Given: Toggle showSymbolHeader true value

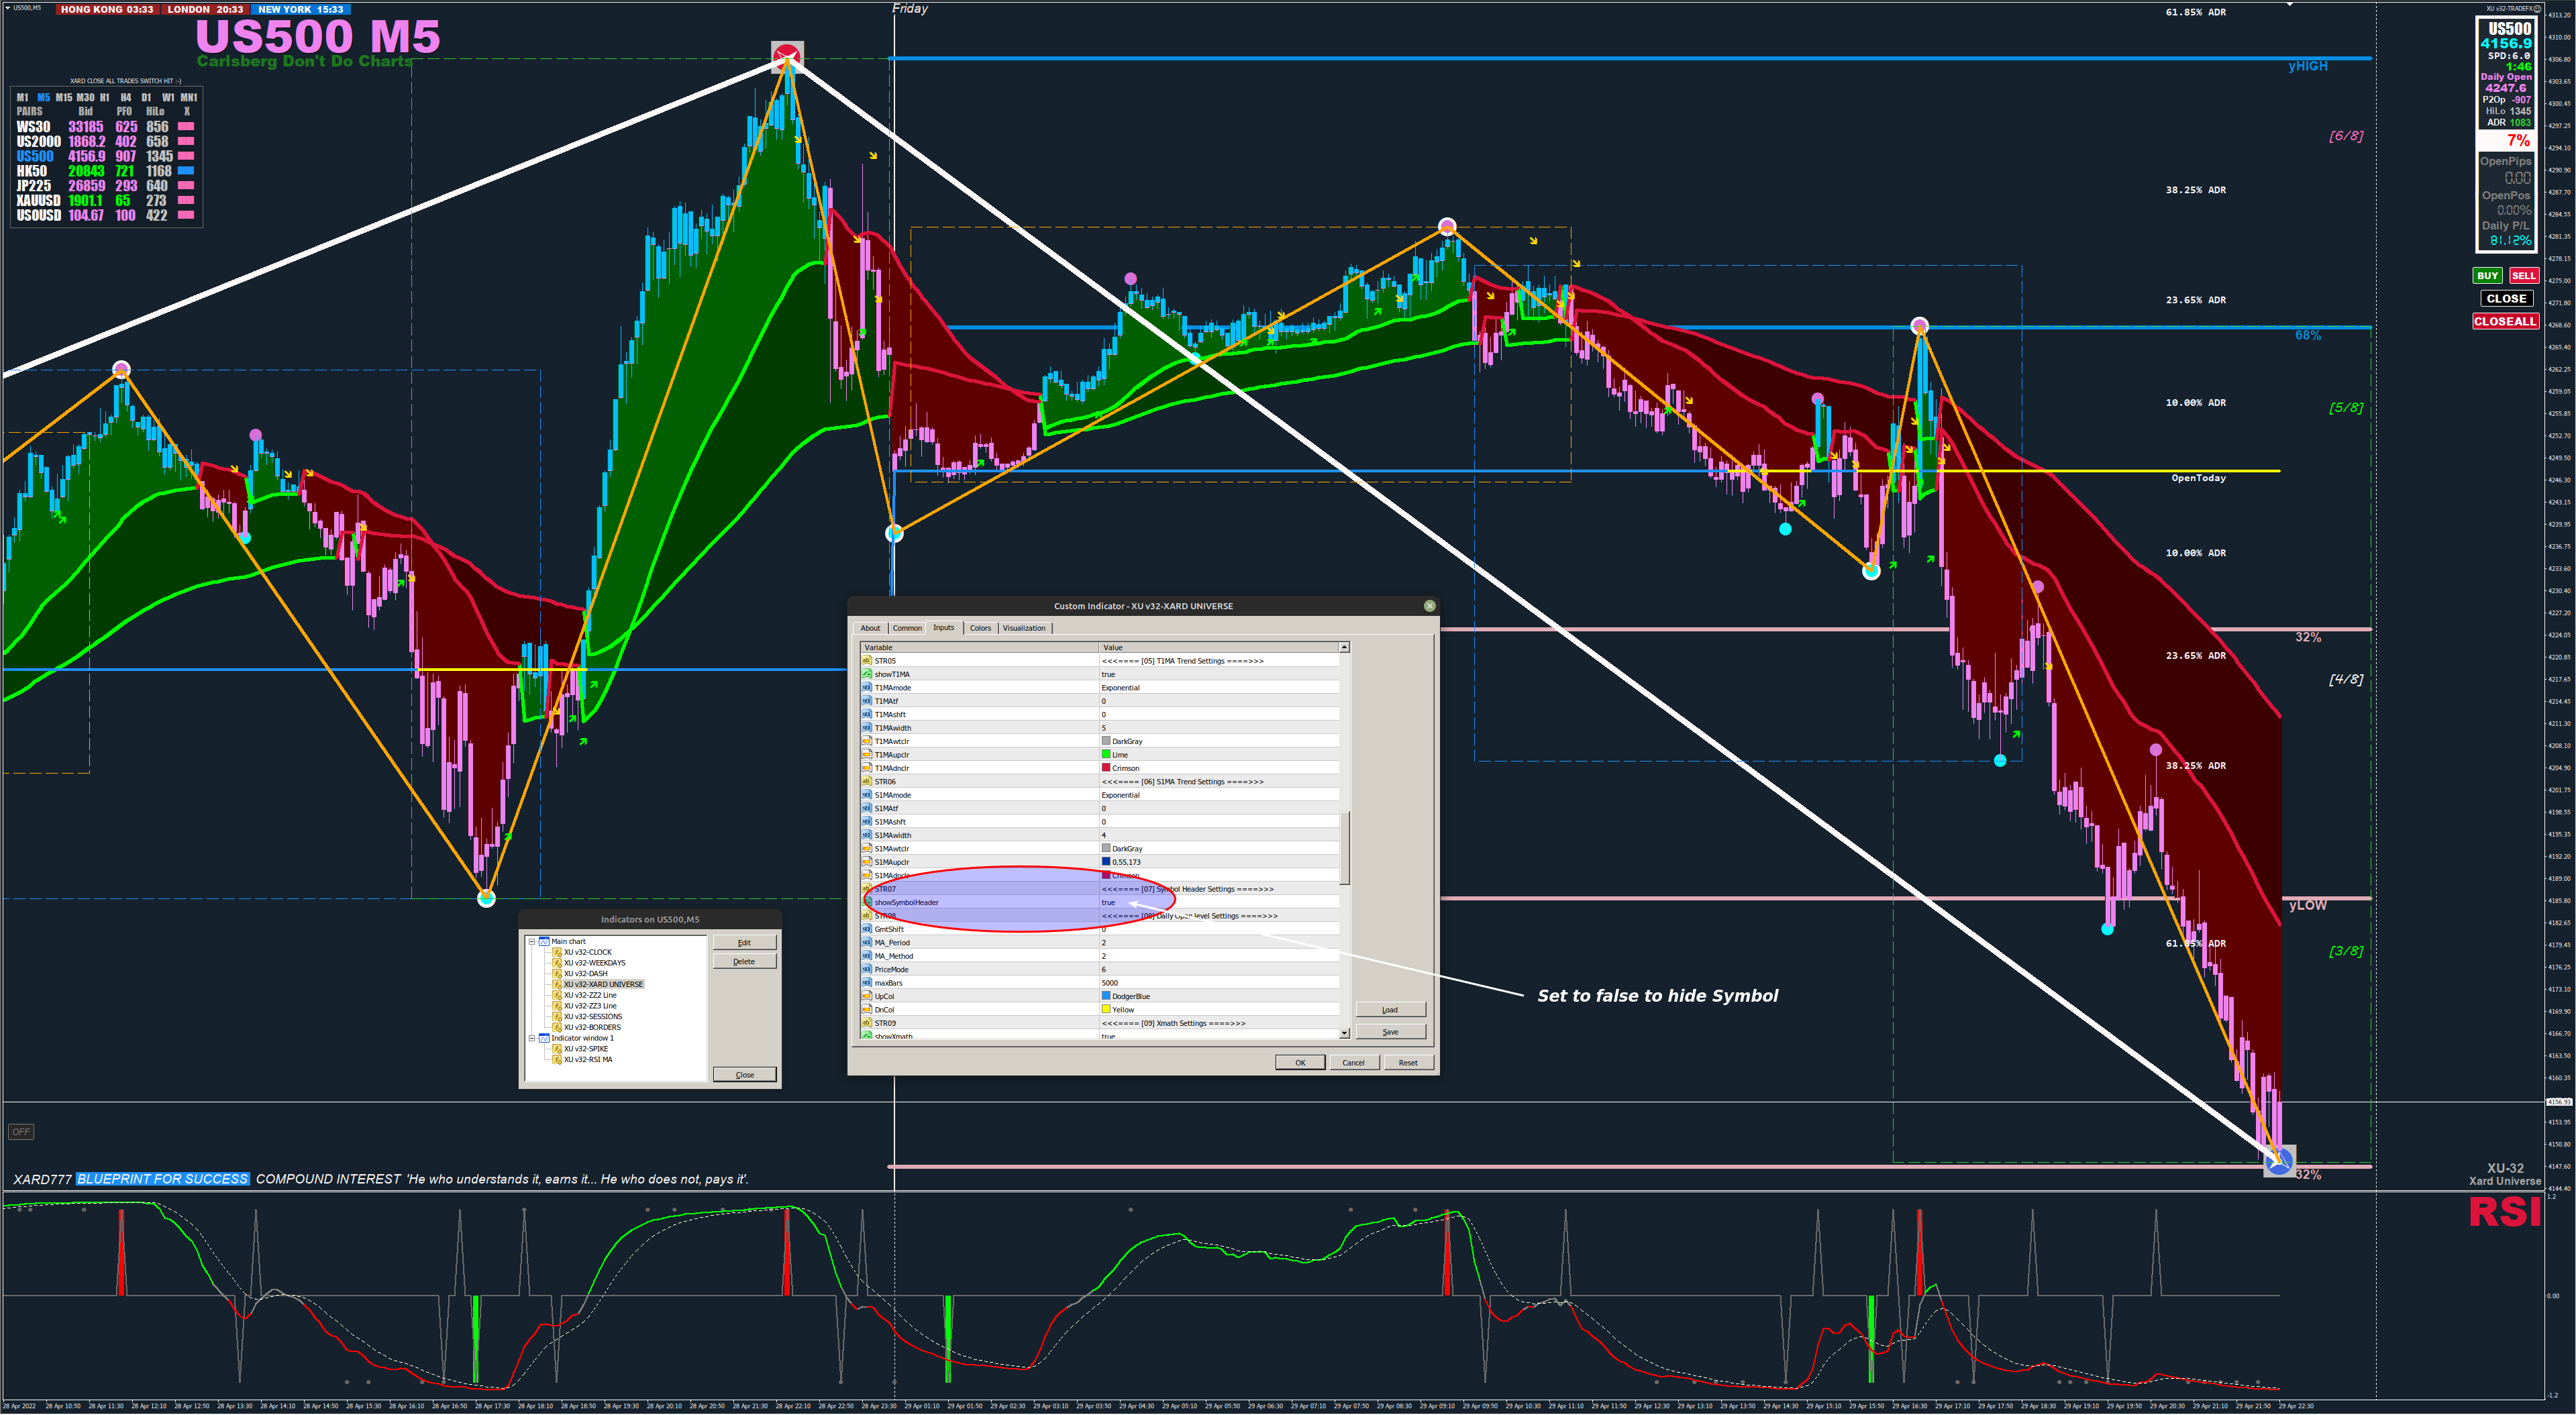Looking at the screenshot, I should click(x=1108, y=903).
